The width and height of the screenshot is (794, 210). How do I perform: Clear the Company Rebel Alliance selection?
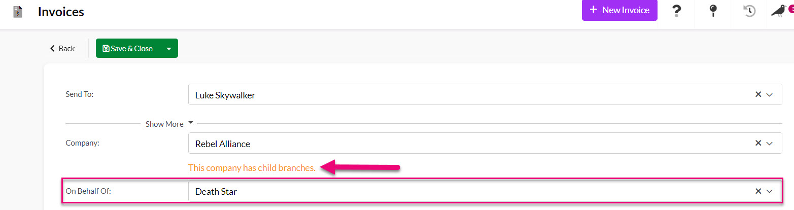pyautogui.click(x=758, y=143)
